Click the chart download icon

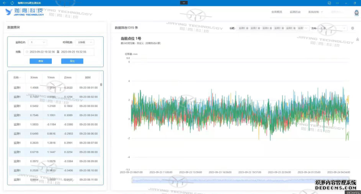357,39
